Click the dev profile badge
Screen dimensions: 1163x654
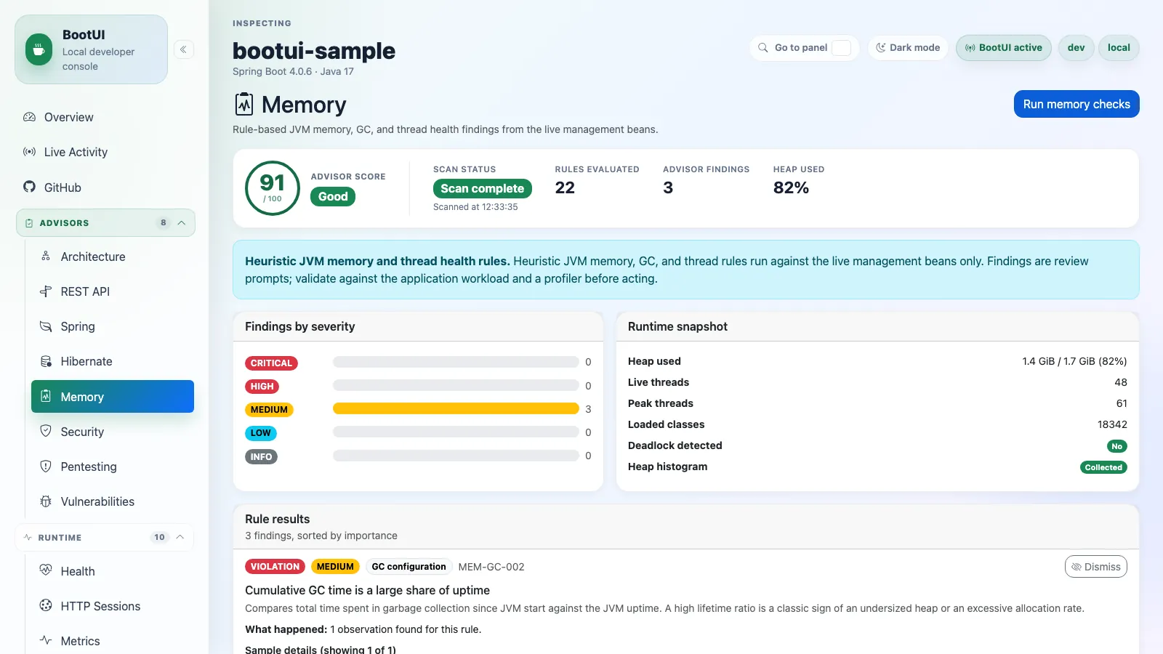pyautogui.click(x=1076, y=48)
